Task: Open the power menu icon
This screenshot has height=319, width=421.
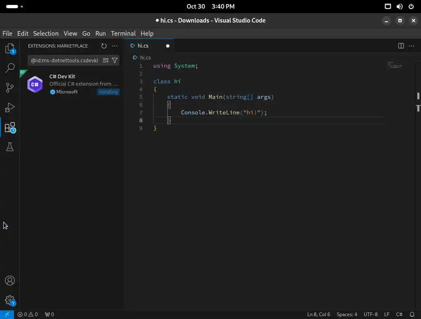Action: click(411, 7)
